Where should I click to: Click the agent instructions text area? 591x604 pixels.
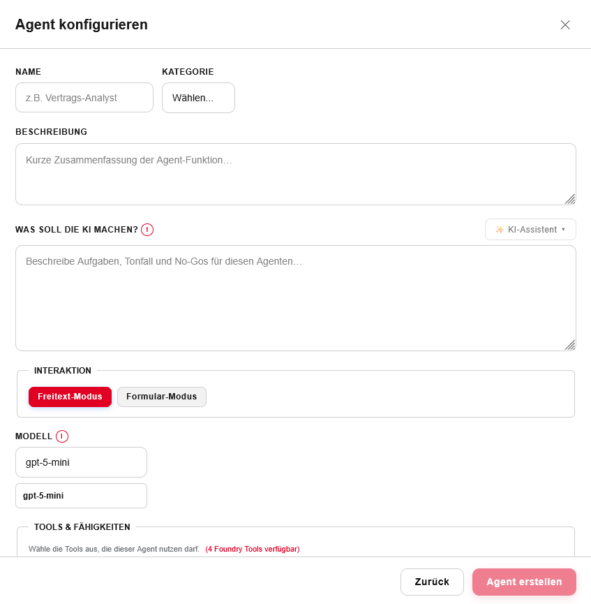[295, 297]
